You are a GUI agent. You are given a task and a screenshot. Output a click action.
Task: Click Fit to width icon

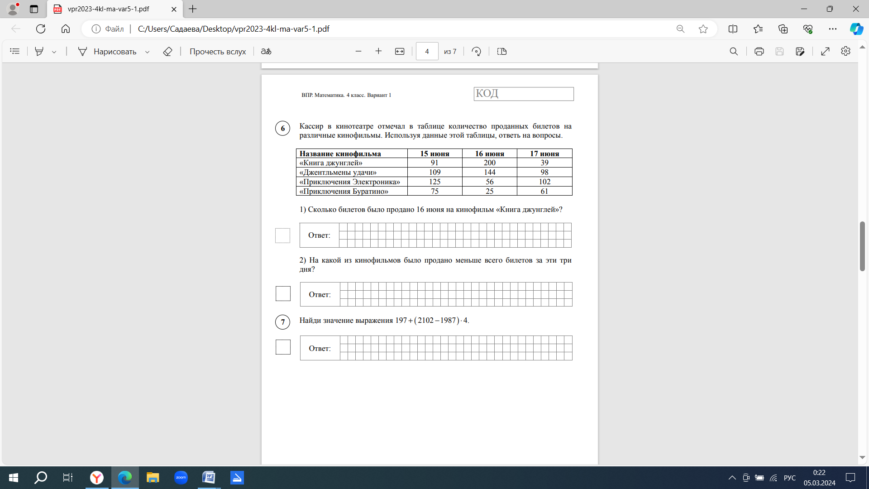[400, 52]
